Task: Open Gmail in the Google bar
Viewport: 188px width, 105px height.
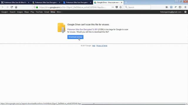Action: [46, 12]
